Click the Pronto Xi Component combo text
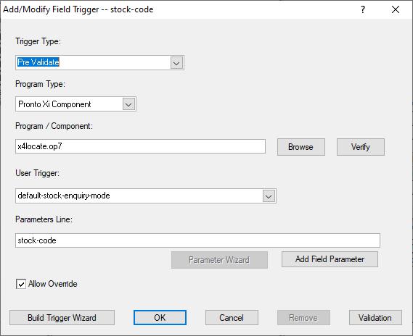 coord(54,104)
